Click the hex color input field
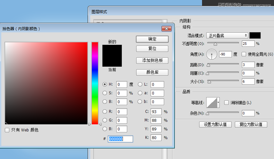This screenshot has width=274, height=159. [120, 139]
